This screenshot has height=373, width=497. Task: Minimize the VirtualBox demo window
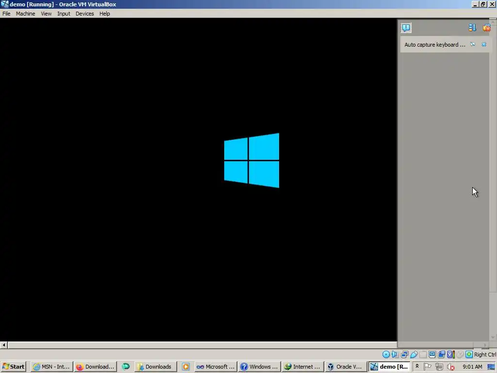(x=475, y=4)
